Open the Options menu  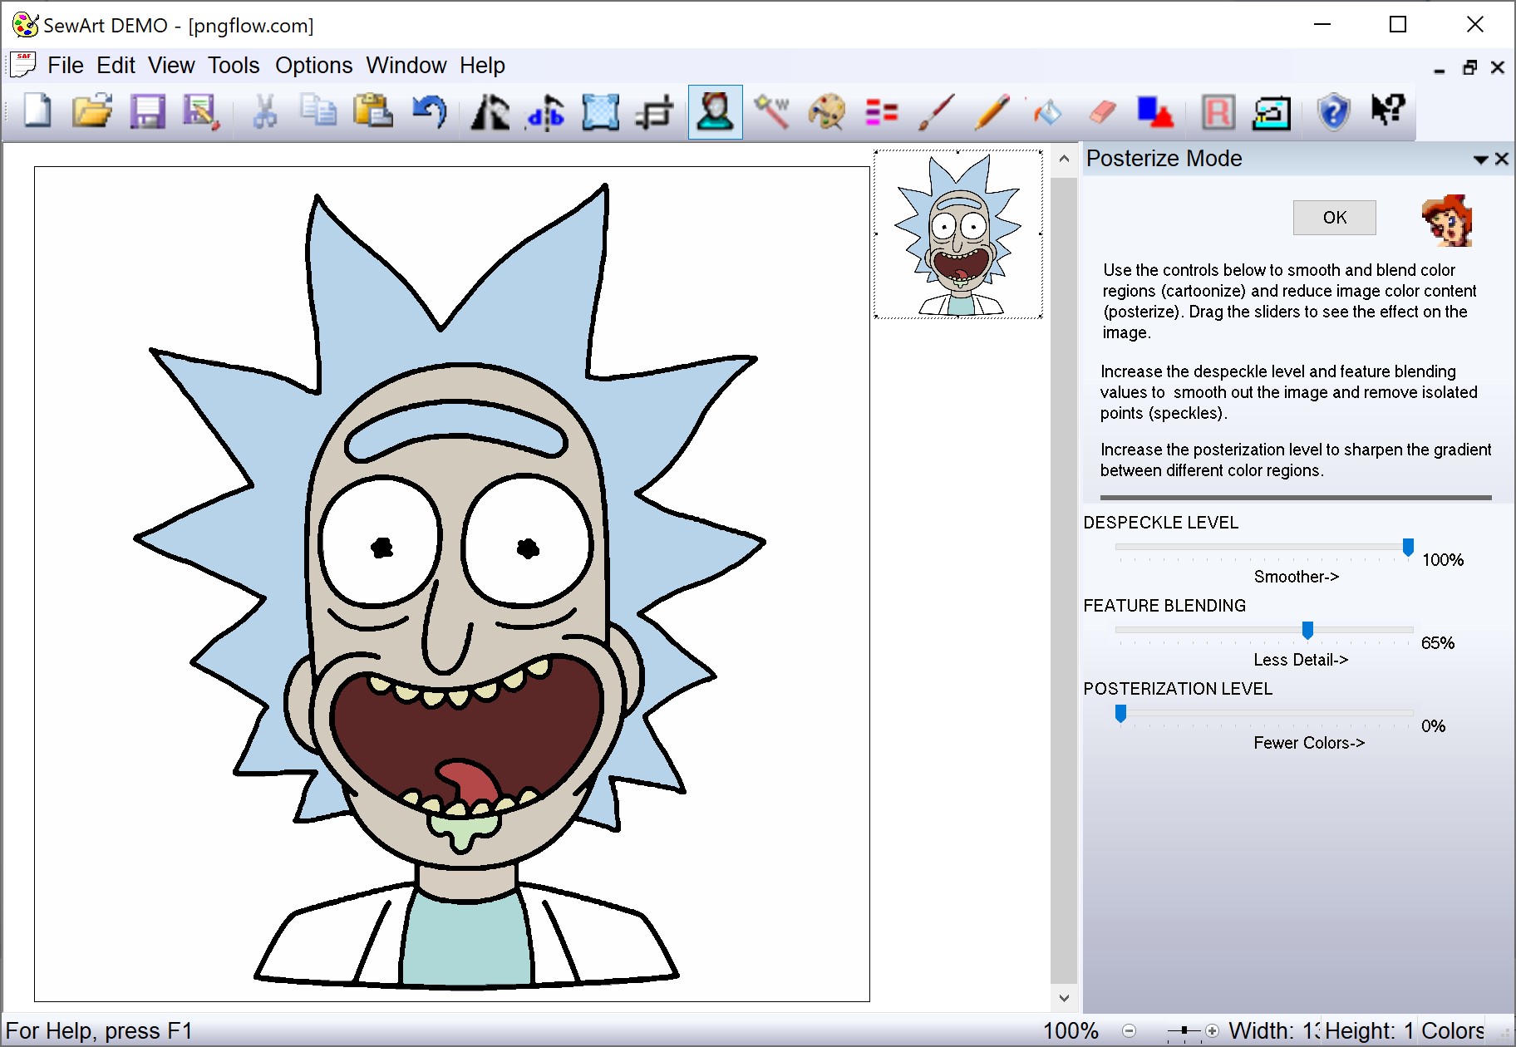tap(313, 66)
